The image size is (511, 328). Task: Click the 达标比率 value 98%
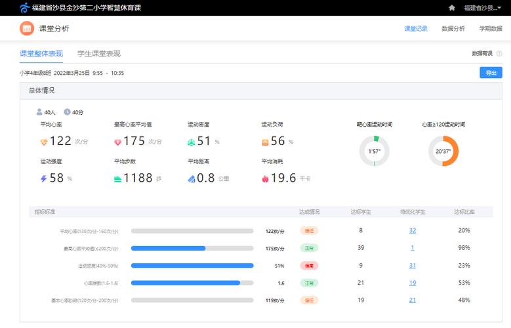click(x=464, y=248)
